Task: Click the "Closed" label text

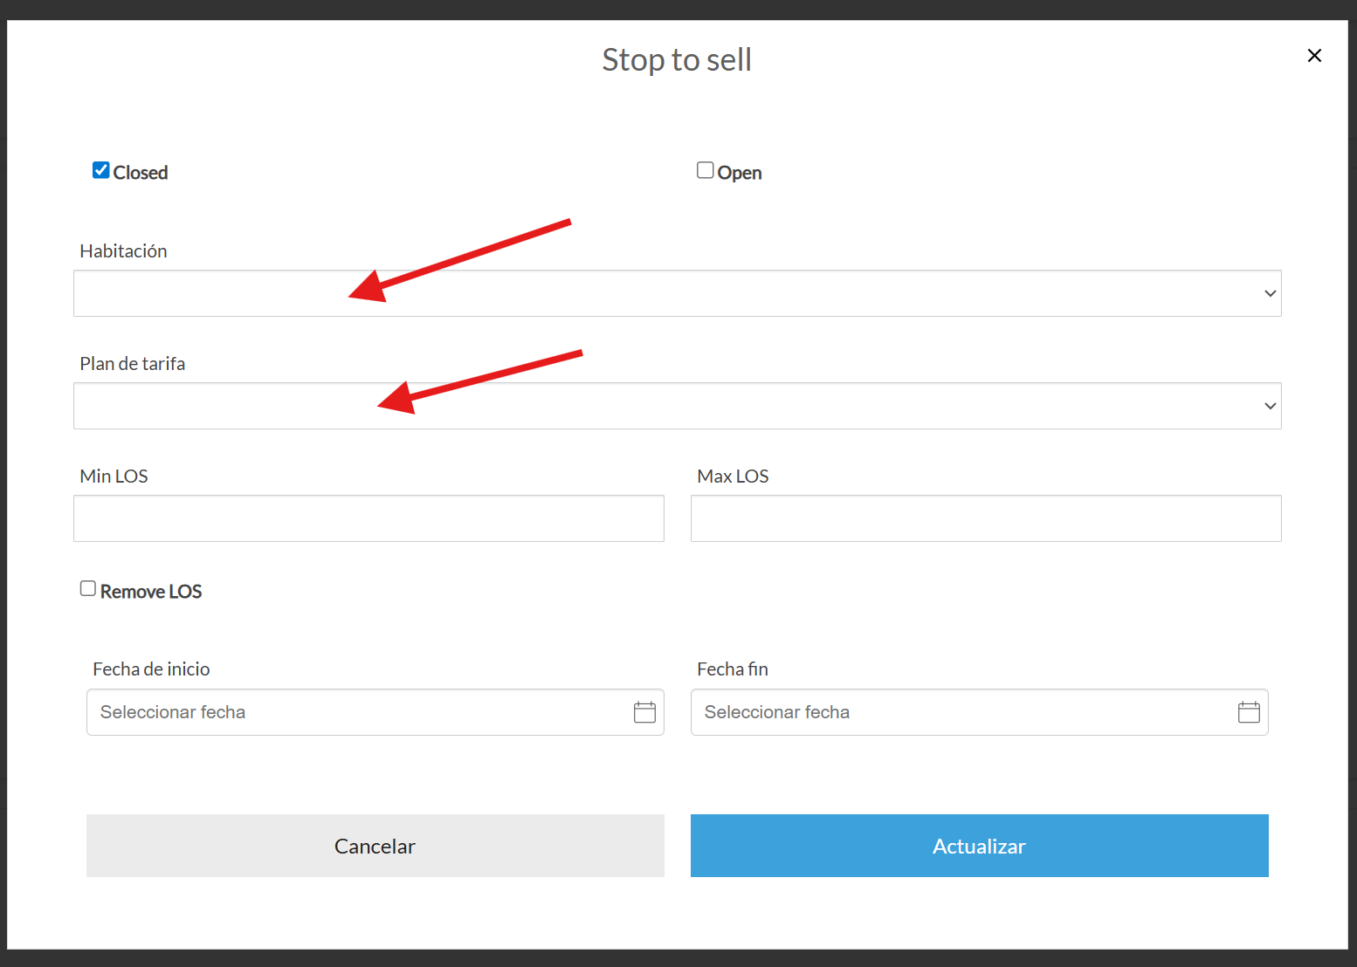Action: tap(141, 173)
